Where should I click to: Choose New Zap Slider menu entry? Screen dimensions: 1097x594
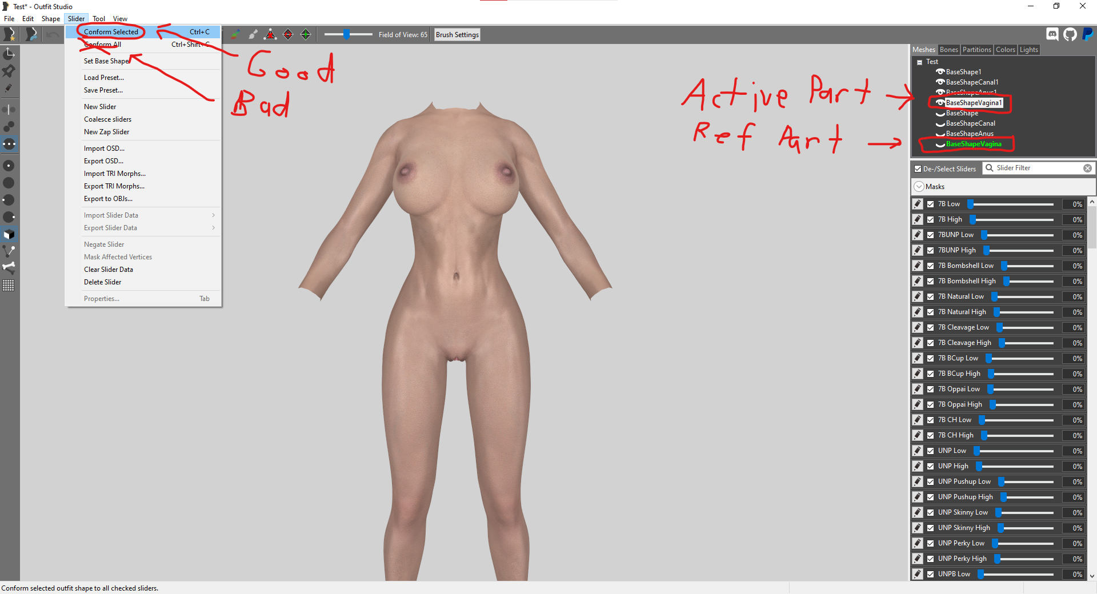[143, 132]
